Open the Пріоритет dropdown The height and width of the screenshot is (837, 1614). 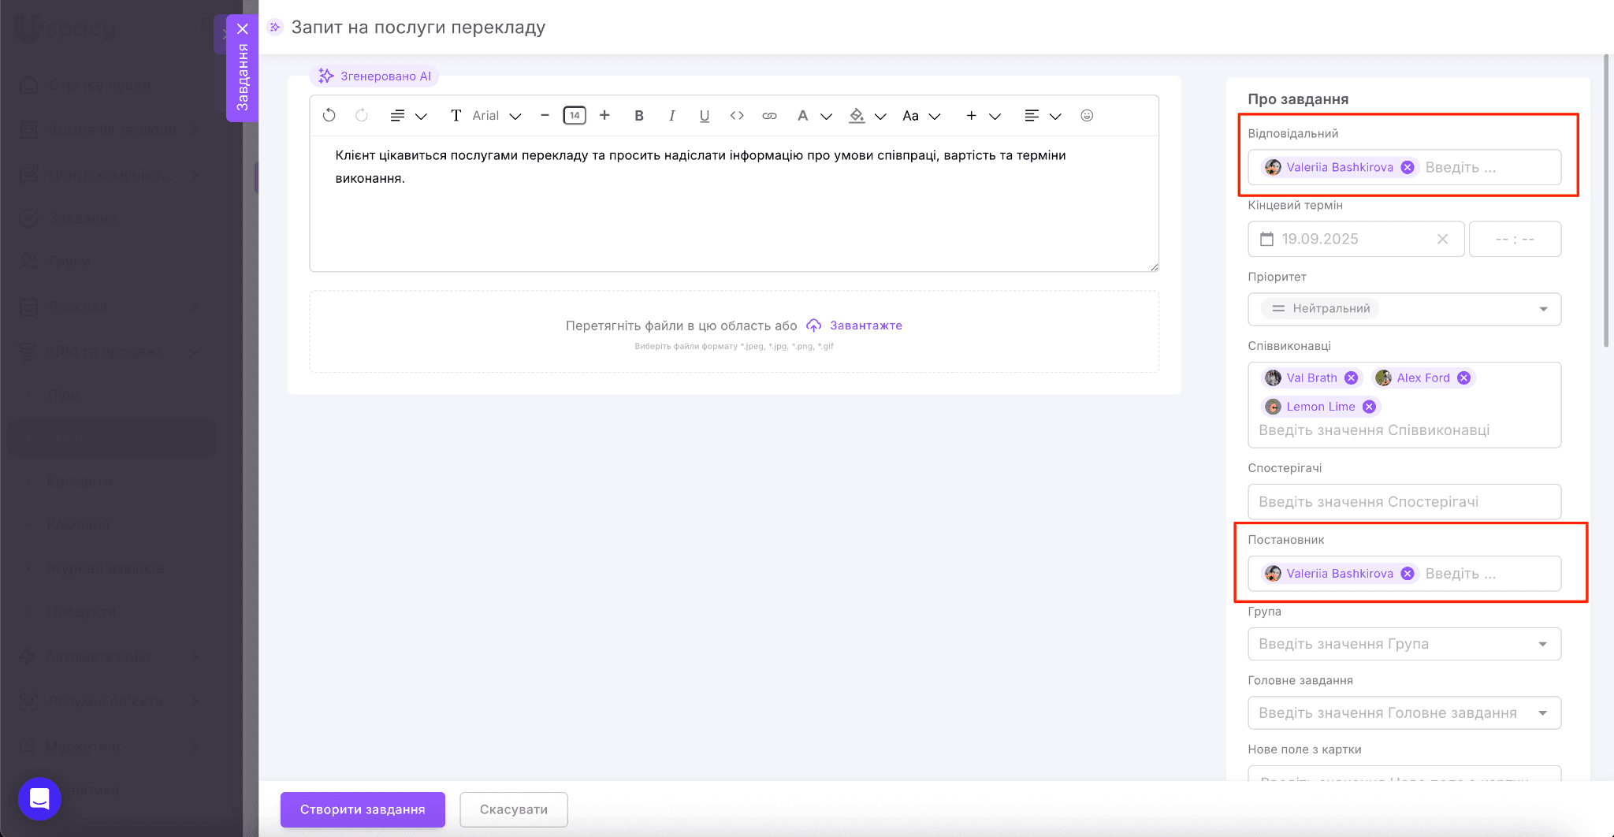click(1404, 309)
